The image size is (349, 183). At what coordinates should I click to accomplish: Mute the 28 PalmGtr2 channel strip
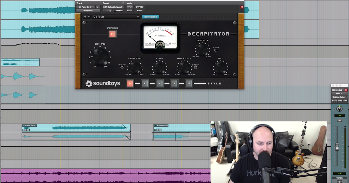pos(339,120)
